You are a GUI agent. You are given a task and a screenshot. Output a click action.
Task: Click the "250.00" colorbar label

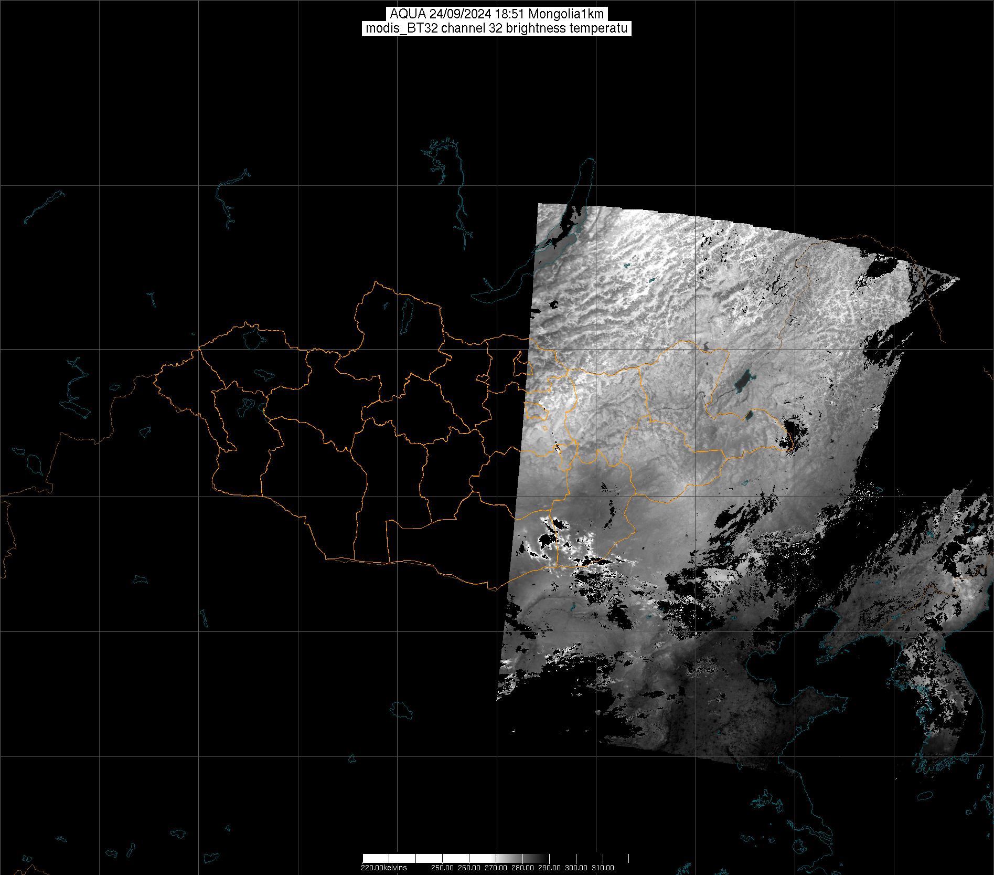(x=442, y=868)
